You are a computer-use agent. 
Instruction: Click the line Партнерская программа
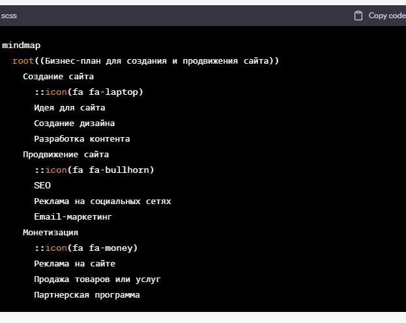point(87,295)
